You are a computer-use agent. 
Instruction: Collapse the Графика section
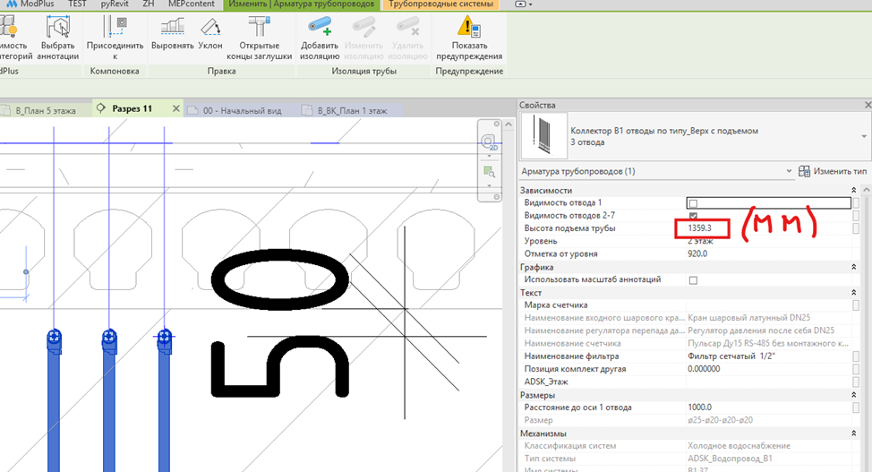854,267
